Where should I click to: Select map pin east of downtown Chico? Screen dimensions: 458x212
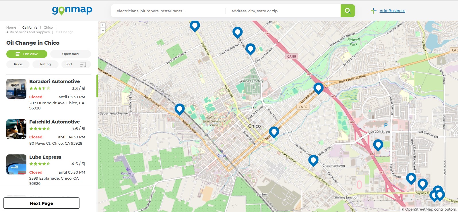[274, 132]
